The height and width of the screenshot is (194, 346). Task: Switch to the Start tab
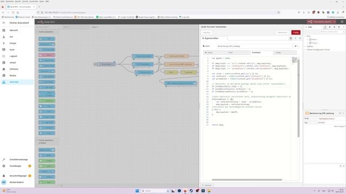[x=238, y=53]
